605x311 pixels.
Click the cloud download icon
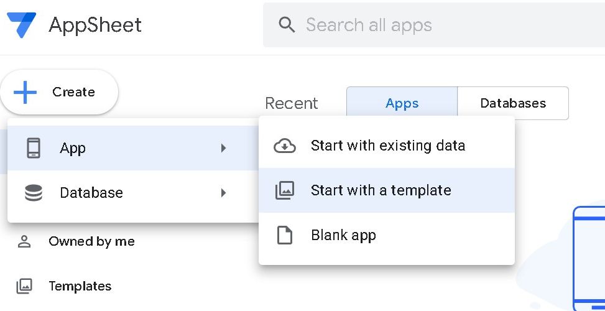(x=285, y=146)
